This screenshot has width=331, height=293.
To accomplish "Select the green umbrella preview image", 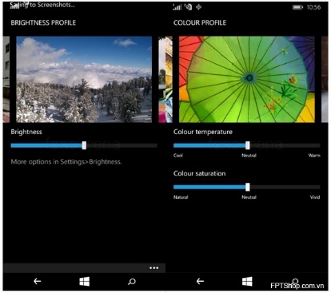I will click(247, 79).
